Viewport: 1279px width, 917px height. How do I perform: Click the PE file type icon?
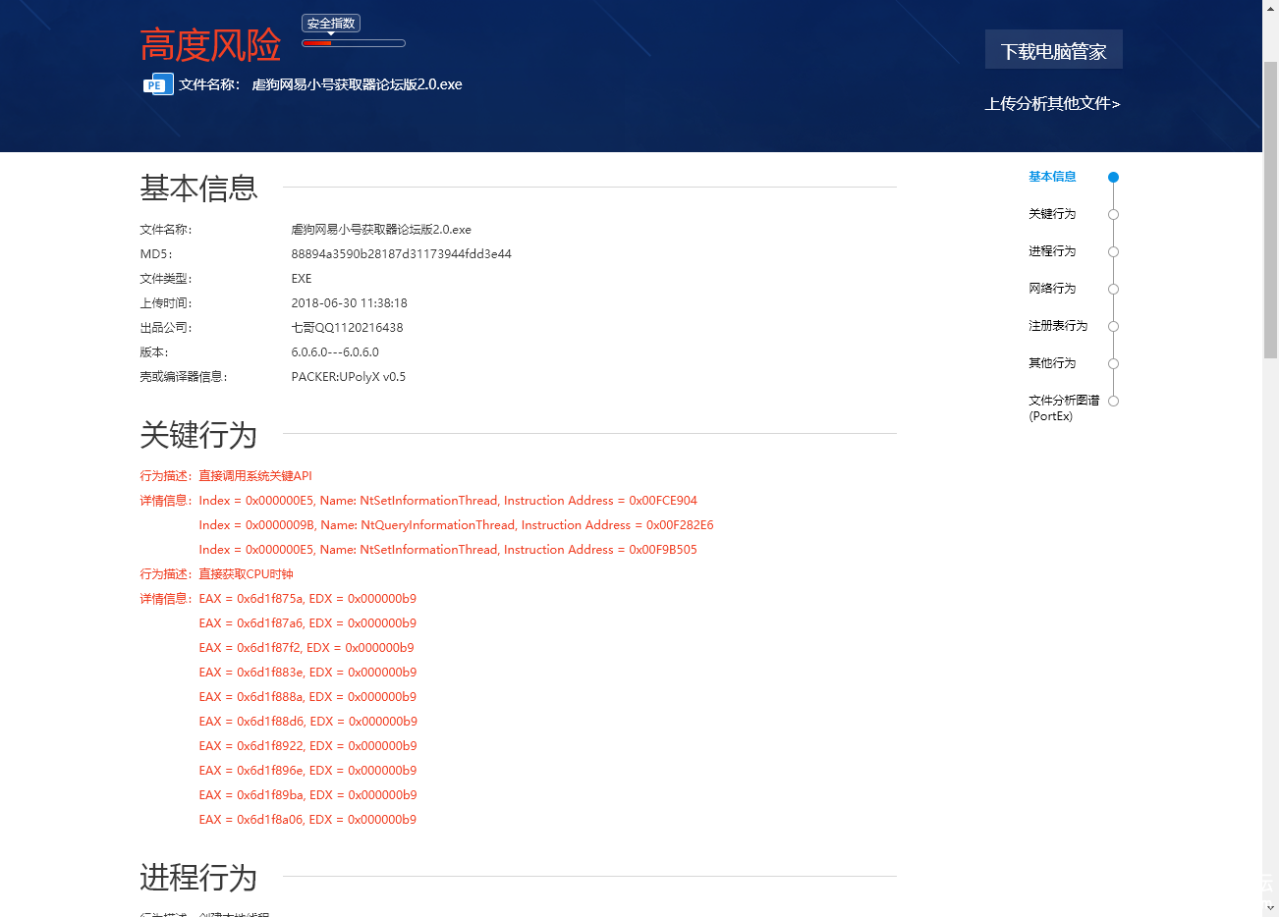pyautogui.click(x=158, y=84)
